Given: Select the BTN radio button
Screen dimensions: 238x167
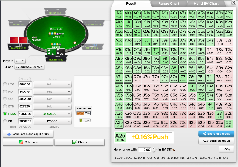Looking at the screenshot, I should [x=5, y=106].
